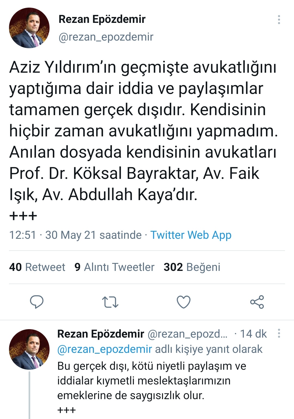Open profile picture on the reply tweet
The height and width of the screenshot is (419, 294).
(x=29, y=349)
